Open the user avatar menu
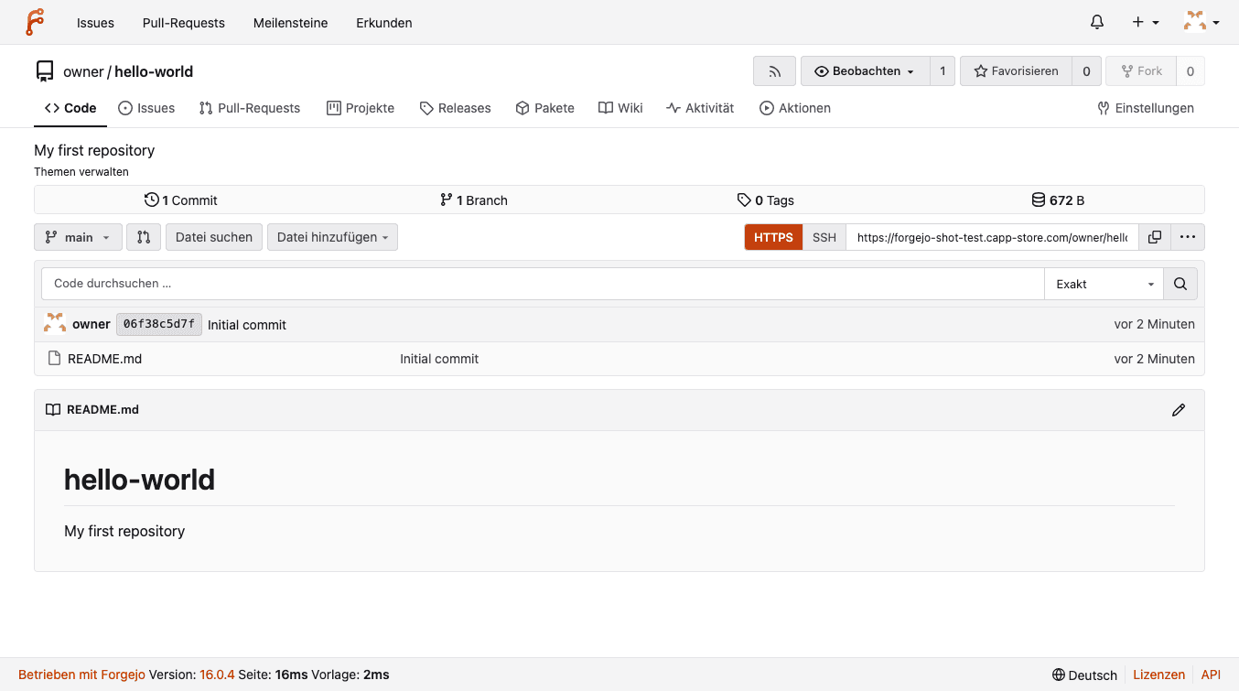Screen dimensions: 1239x691 pyautogui.click(x=1201, y=22)
